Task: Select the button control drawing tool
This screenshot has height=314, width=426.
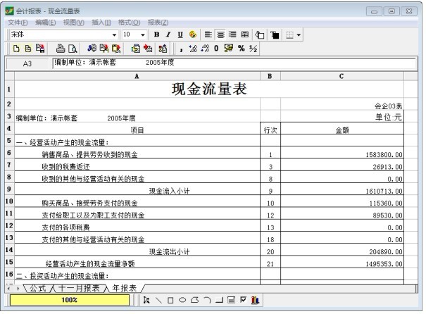Action: (219, 300)
